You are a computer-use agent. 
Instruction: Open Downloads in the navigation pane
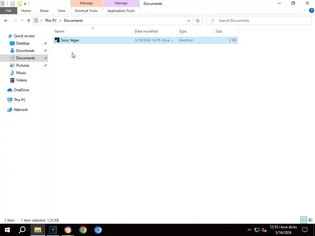[x=25, y=51]
